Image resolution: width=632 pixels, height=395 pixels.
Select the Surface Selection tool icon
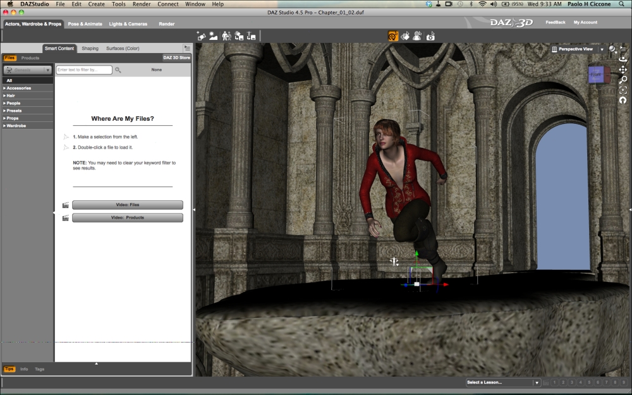[x=405, y=36]
